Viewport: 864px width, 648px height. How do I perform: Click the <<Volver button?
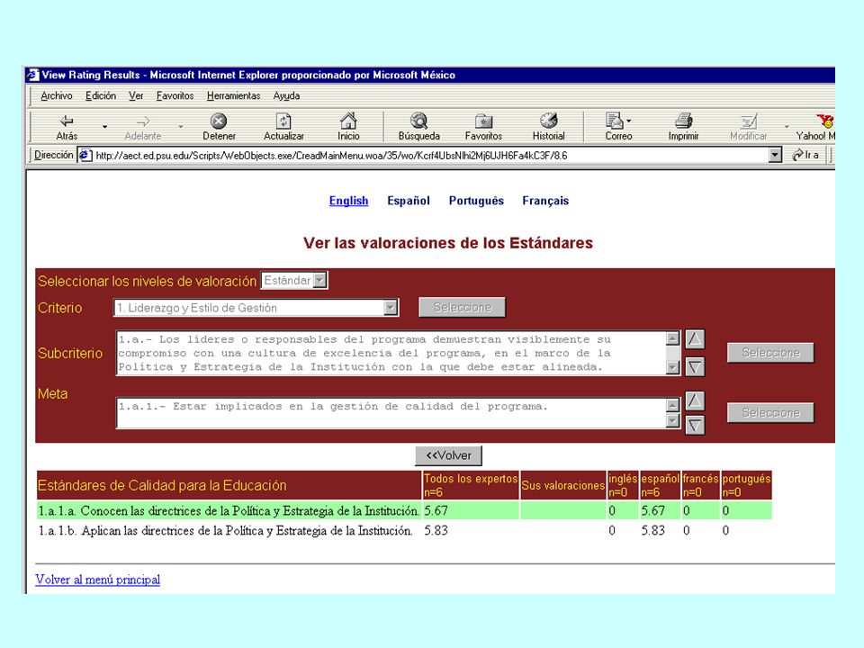click(x=448, y=455)
